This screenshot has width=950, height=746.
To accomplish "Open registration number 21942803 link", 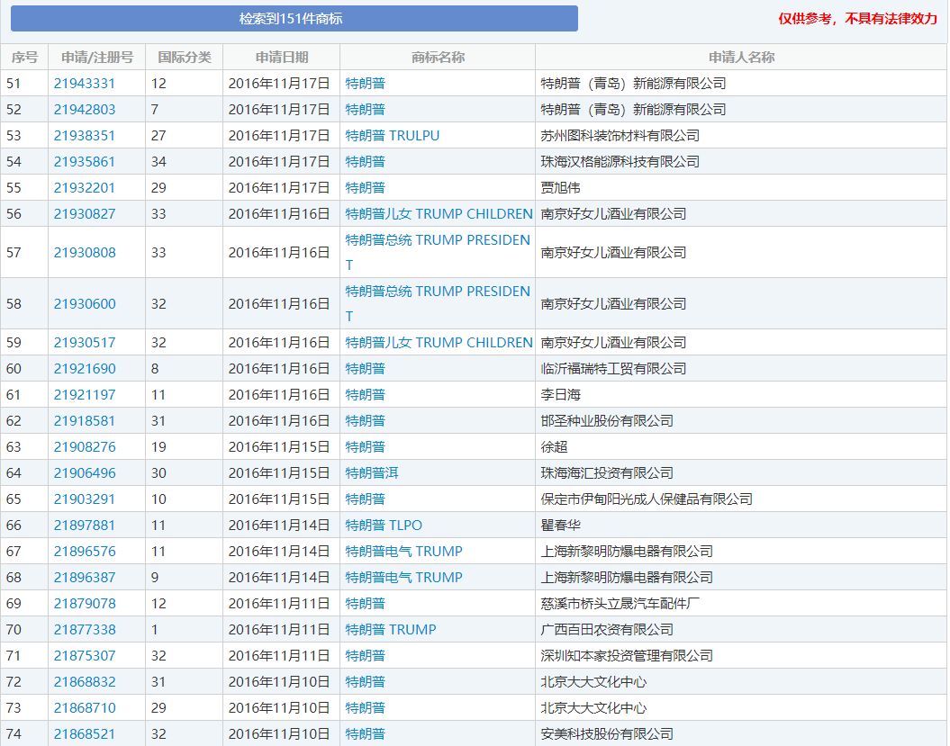I will pyautogui.click(x=85, y=109).
